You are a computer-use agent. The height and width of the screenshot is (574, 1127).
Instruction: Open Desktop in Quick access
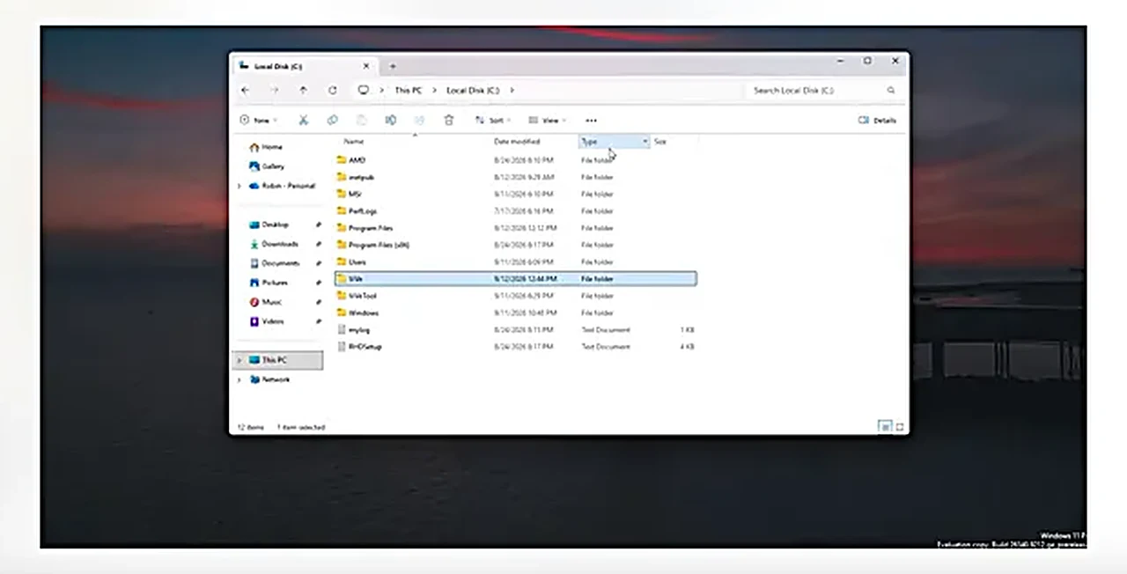pyautogui.click(x=275, y=224)
